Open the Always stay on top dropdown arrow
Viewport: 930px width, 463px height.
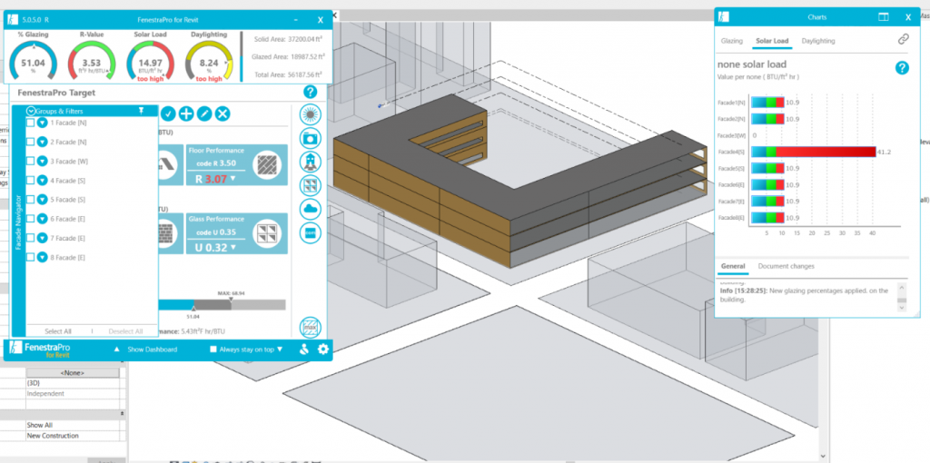pyautogui.click(x=280, y=350)
